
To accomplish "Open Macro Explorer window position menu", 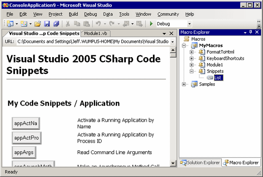I will [x=245, y=33].
